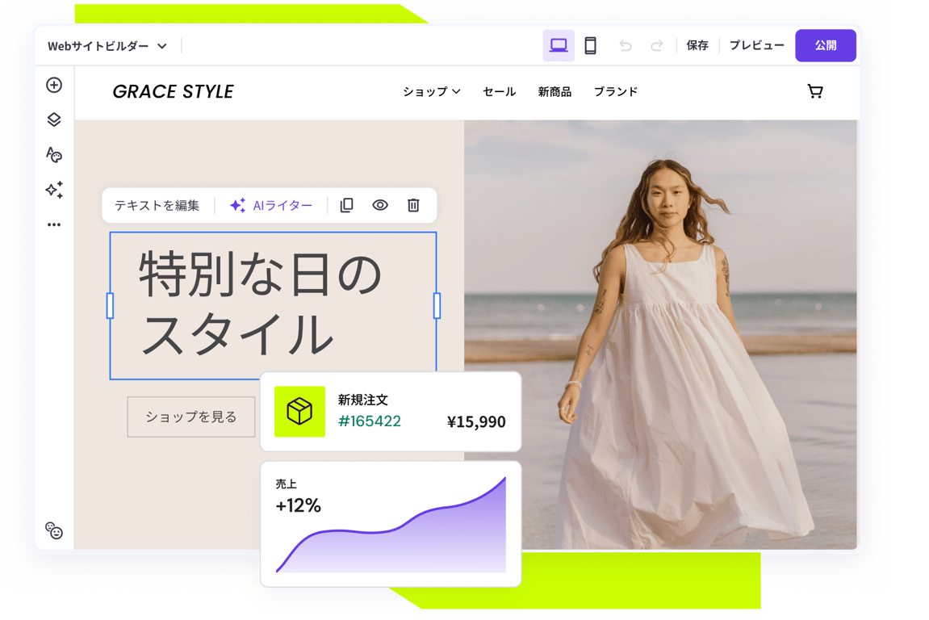Click the right resize handle of text box
The width and height of the screenshot is (929, 620).
coord(437,306)
